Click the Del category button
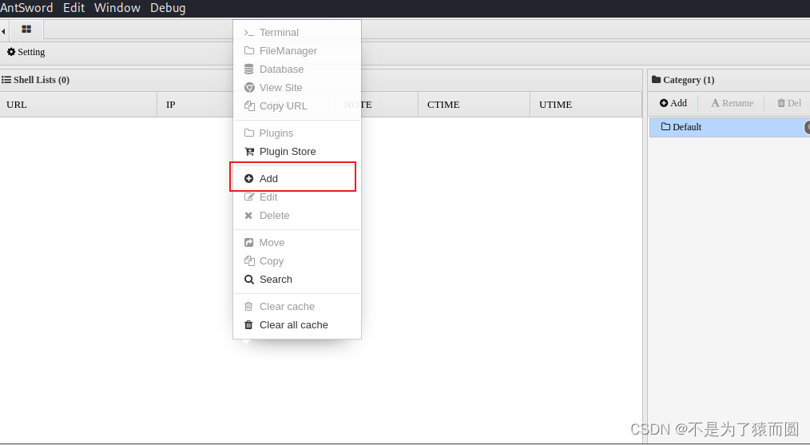This screenshot has height=445, width=810. [x=789, y=103]
